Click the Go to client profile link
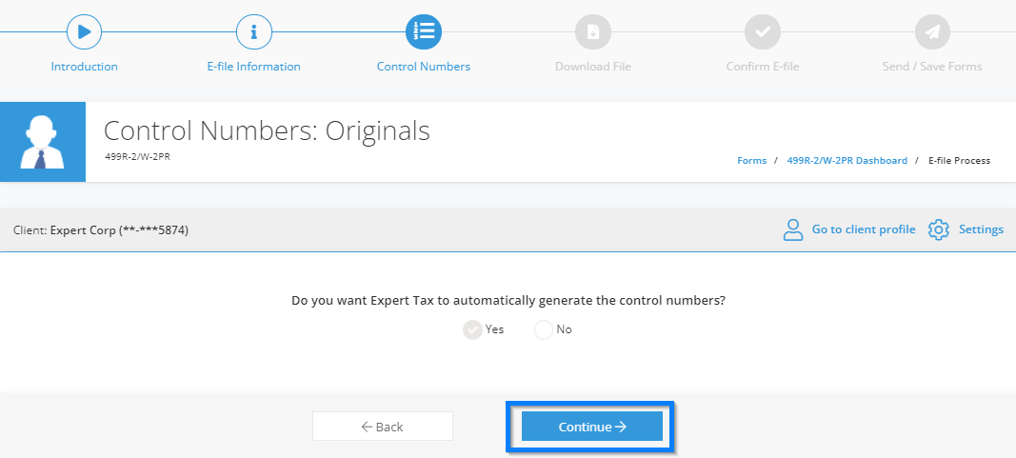This screenshot has width=1016, height=458. (864, 229)
